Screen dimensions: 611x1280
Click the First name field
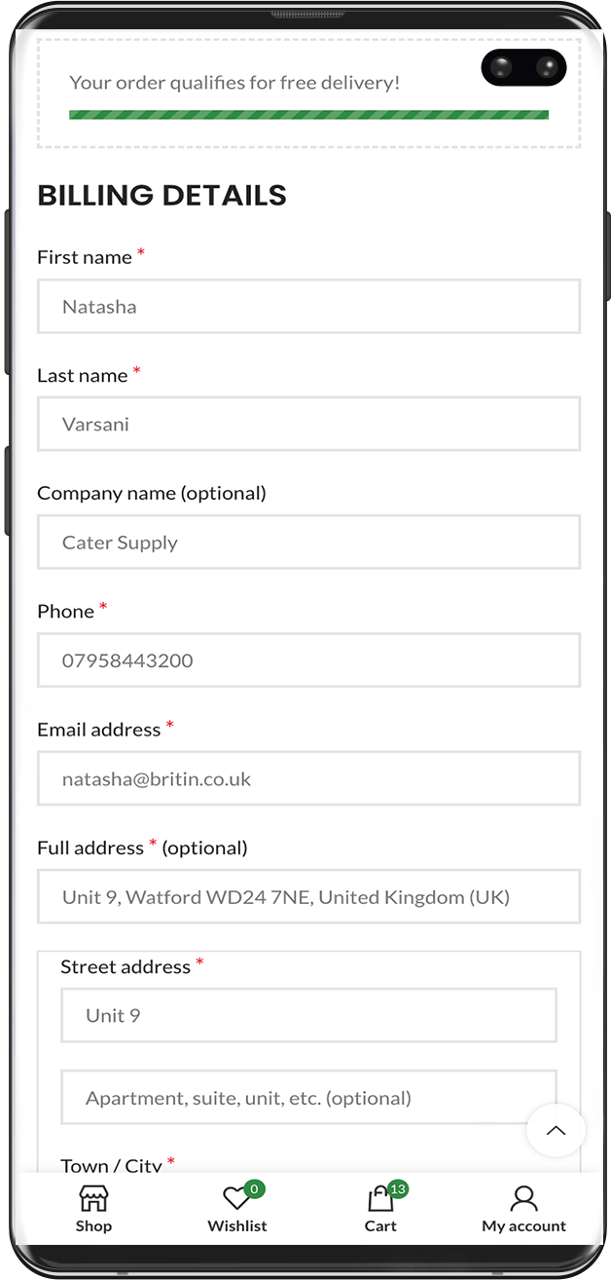tap(308, 307)
